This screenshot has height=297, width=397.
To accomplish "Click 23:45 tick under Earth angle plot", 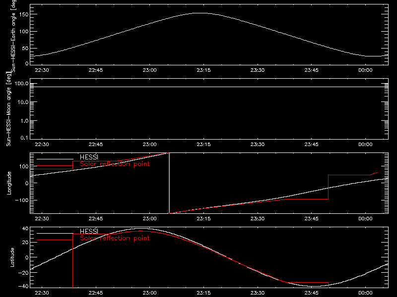I will (x=312, y=70).
